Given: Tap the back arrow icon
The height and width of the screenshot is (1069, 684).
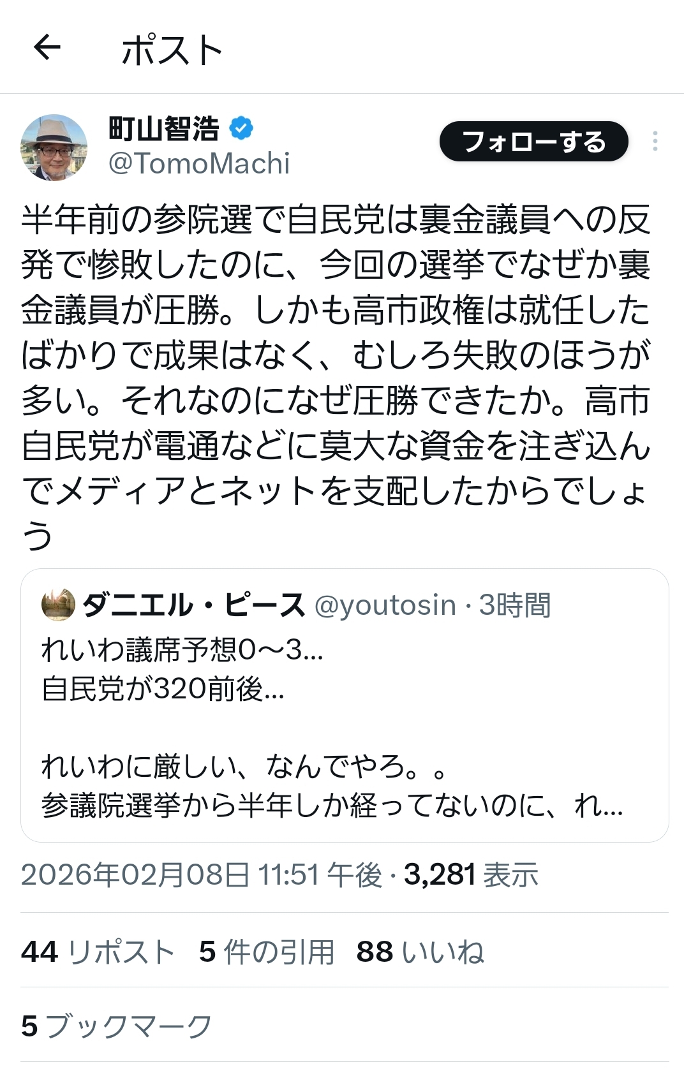Looking at the screenshot, I should tap(47, 48).
